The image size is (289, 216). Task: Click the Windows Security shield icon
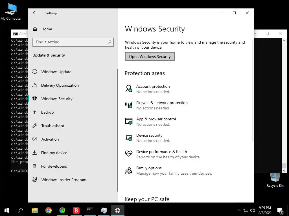(35, 98)
